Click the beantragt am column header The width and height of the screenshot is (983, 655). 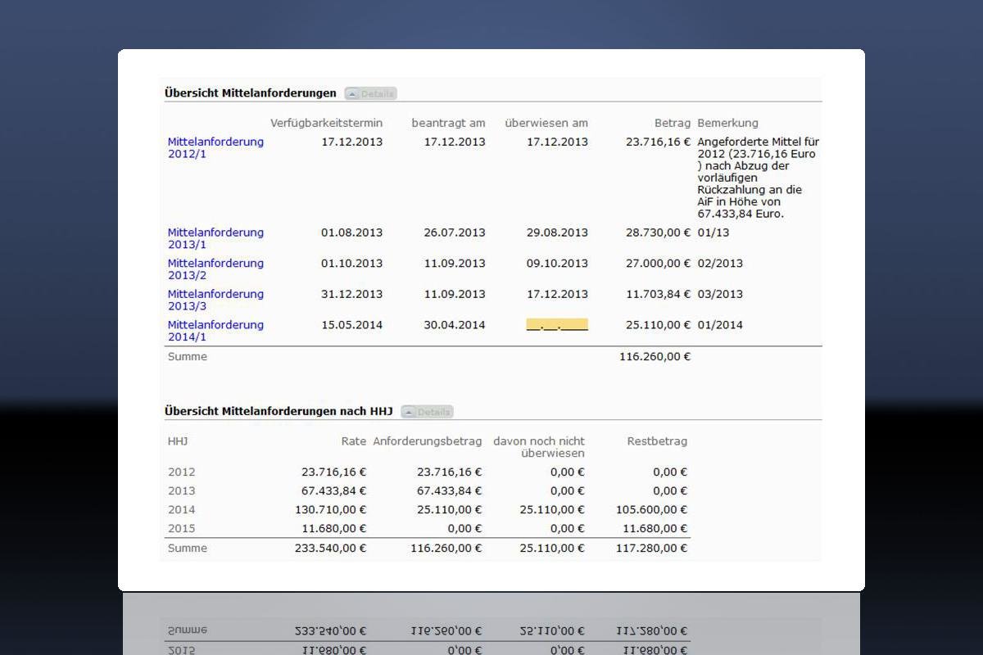click(x=448, y=123)
